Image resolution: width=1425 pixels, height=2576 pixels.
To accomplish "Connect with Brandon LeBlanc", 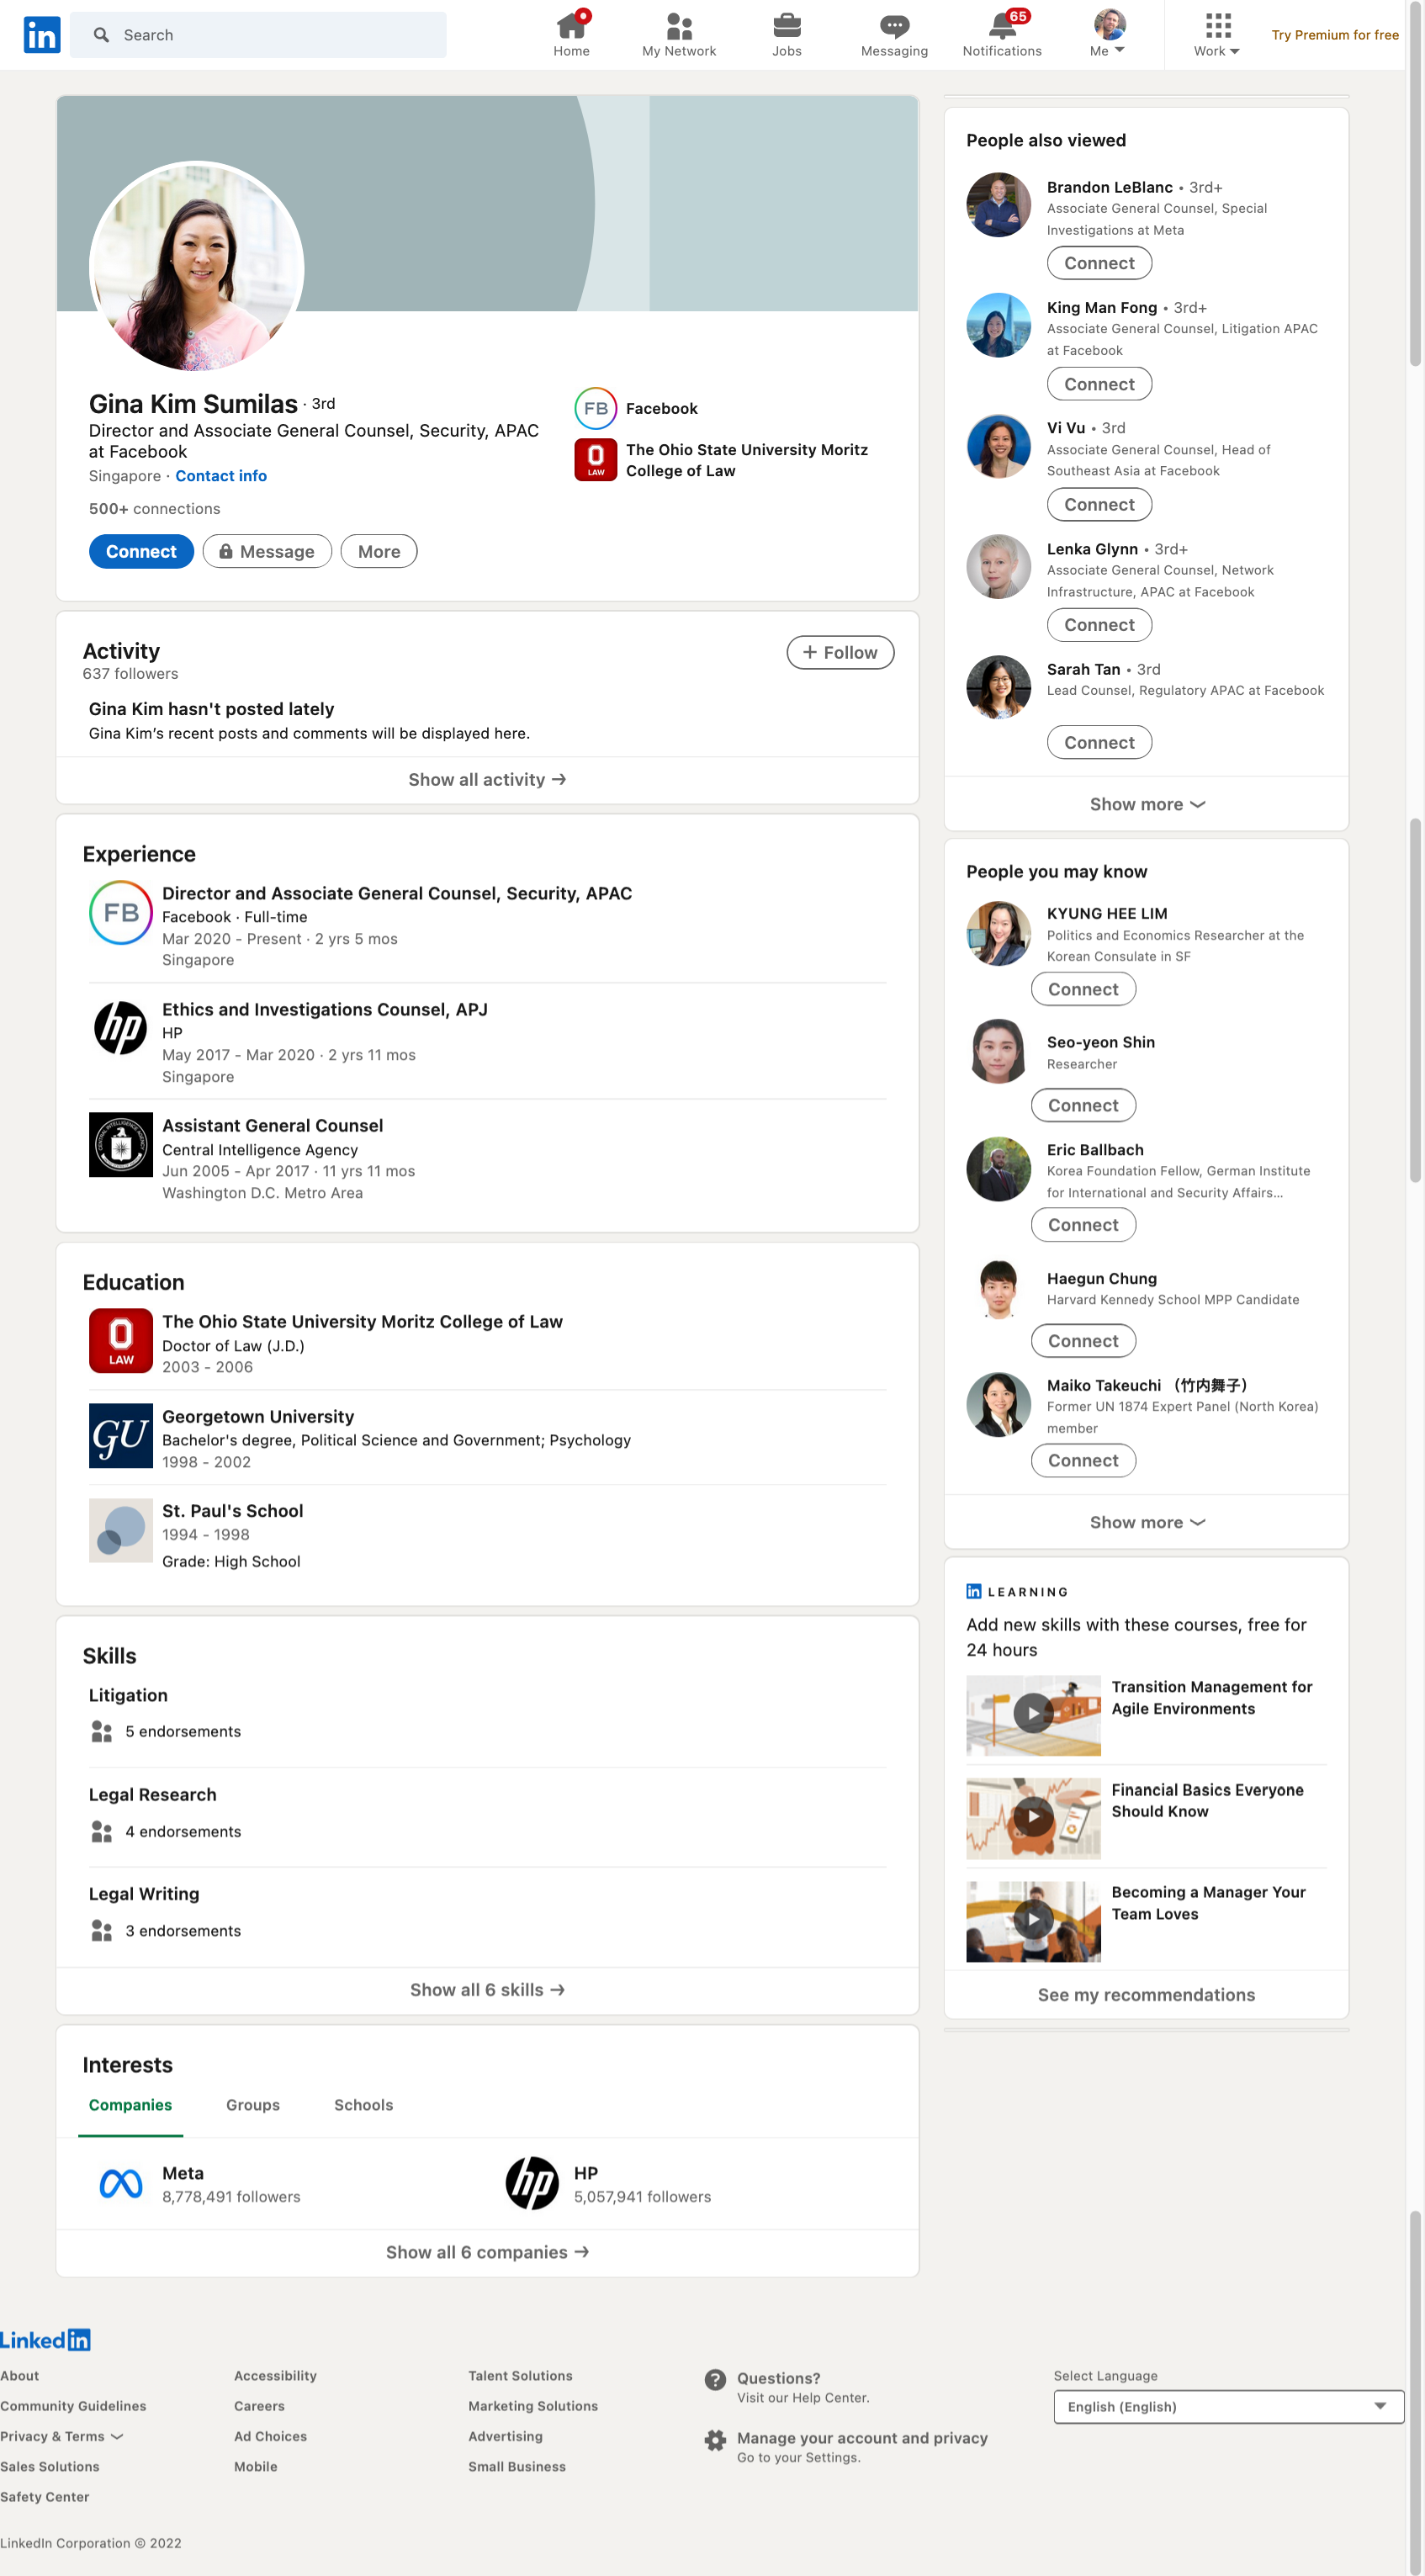I will 1099,263.
